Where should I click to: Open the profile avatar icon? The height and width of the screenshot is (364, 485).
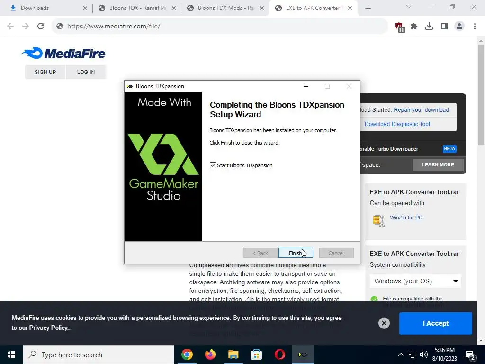459,27
